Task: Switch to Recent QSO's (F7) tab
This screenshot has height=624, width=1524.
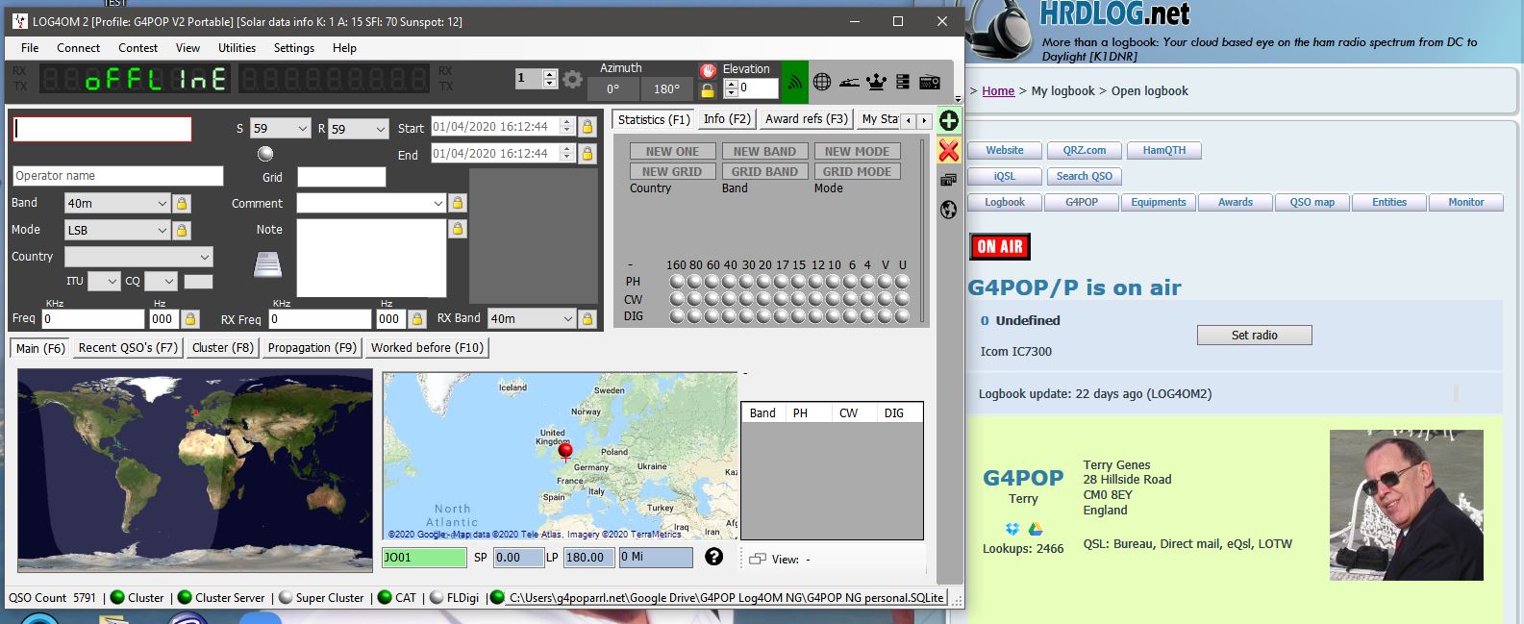Action: click(x=128, y=348)
